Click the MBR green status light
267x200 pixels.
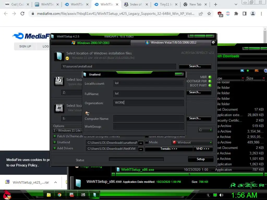[x=210, y=77]
